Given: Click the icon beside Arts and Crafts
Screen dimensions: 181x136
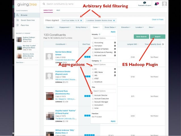Looking at the screenshot, I should [115, 55].
